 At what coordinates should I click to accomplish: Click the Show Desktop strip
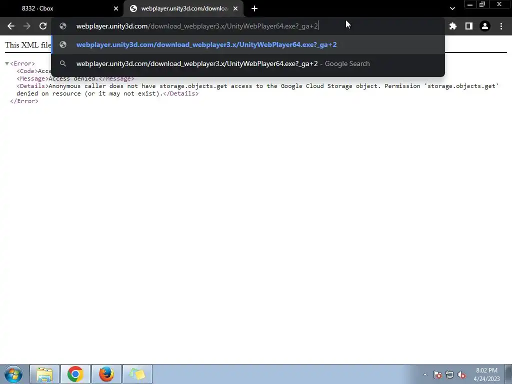(x=508, y=374)
